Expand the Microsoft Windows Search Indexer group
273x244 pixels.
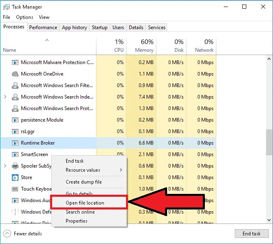coord(5,97)
